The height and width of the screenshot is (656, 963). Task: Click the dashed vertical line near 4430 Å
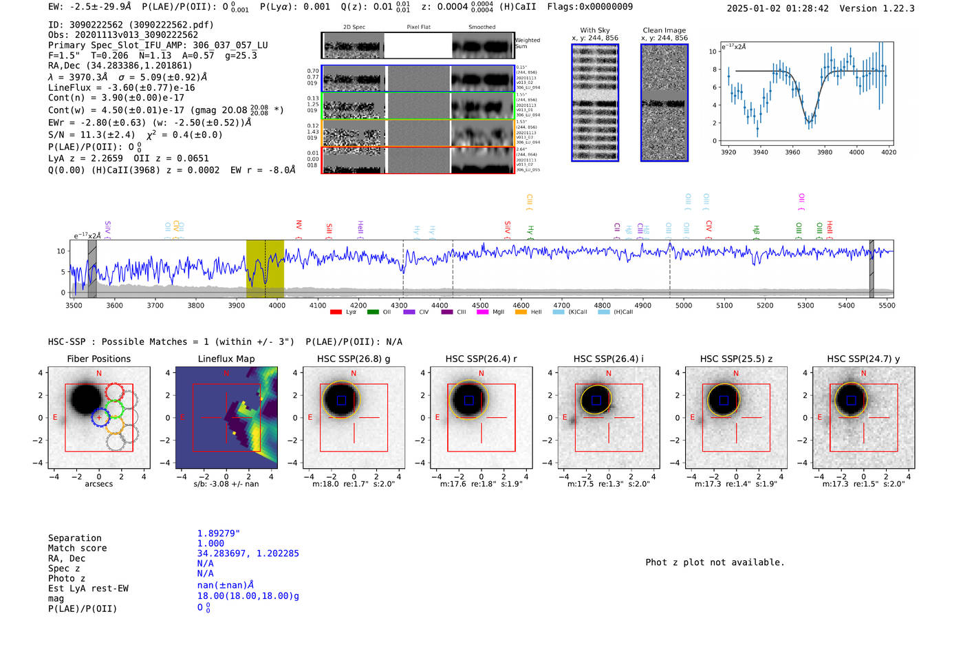coord(453,268)
